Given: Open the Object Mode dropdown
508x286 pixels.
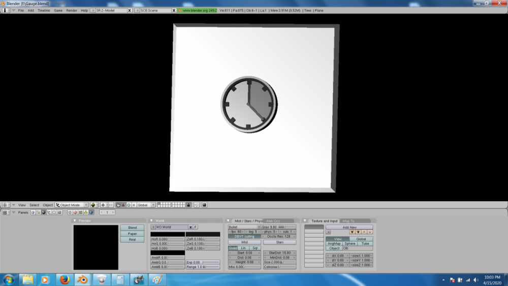Looking at the screenshot, I should point(72,205).
